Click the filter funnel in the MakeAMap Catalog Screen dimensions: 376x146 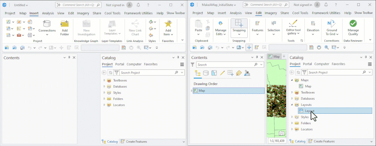point(304,72)
